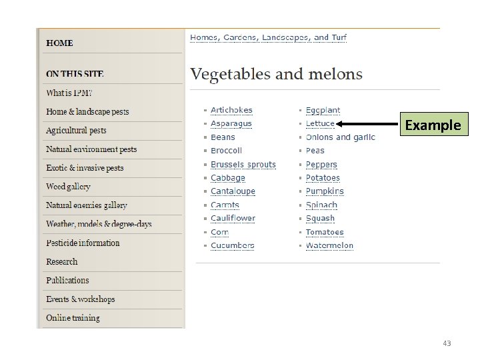Select the Eggplant link

(323, 110)
